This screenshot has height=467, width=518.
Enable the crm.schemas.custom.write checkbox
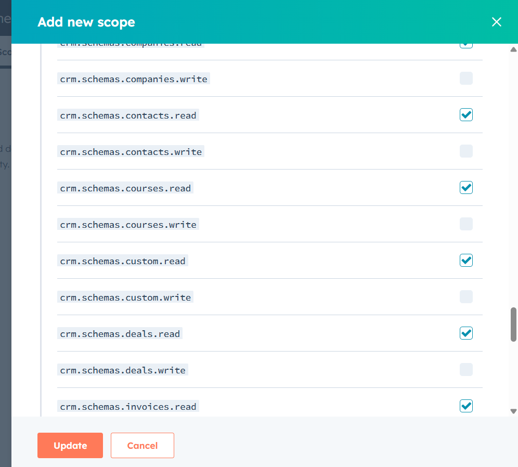pos(466,296)
